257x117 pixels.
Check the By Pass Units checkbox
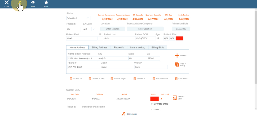[152, 104]
